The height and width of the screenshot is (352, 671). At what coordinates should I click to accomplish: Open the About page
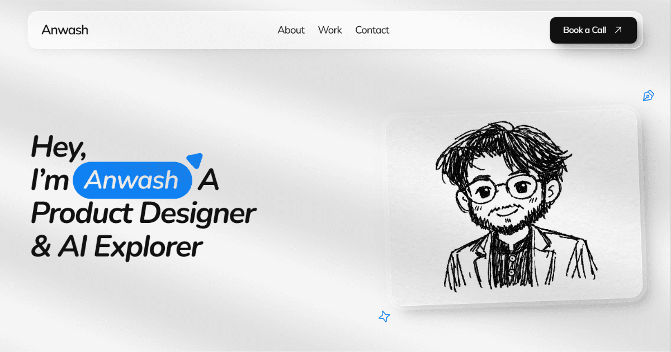click(291, 30)
